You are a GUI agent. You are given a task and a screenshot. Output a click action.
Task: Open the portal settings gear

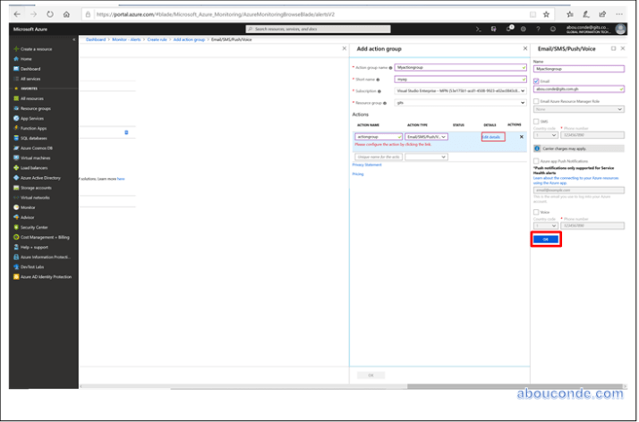(524, 29)
